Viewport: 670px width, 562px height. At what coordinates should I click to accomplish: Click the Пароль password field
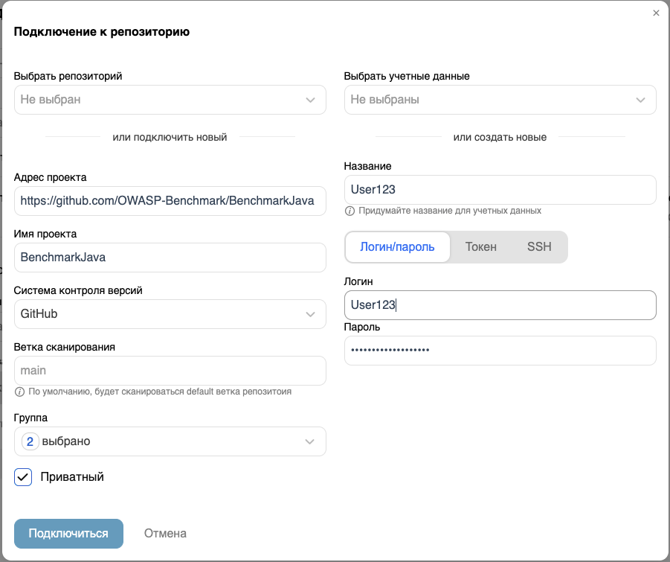(x=500, y=351)
